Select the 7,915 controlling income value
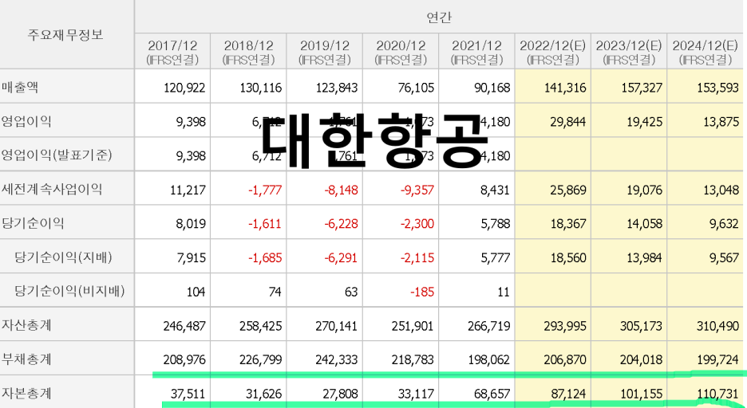The width and height of the screenshot is (747, 408). click(191, 258)
